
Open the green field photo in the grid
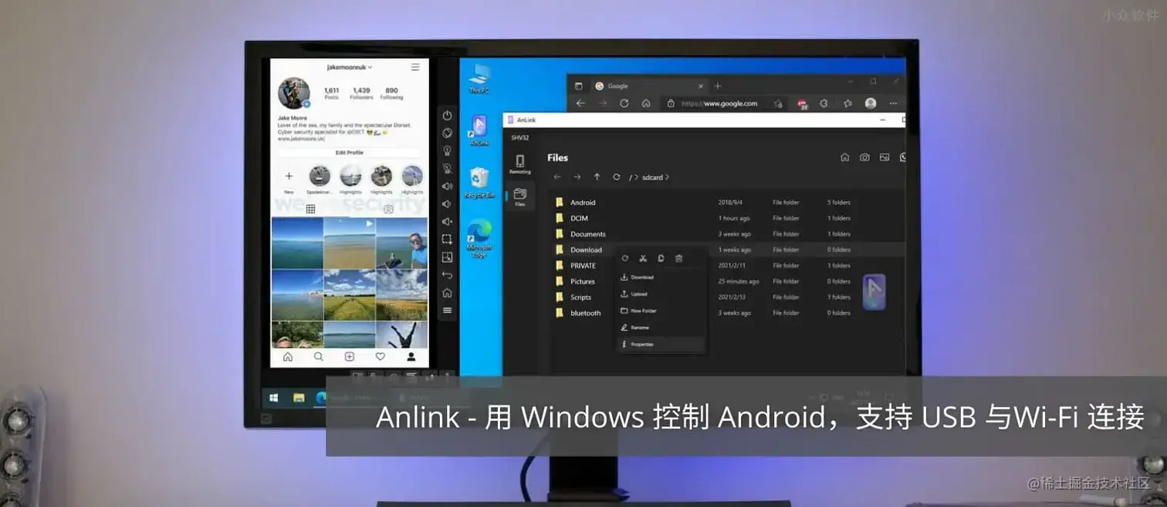[350, 295]
